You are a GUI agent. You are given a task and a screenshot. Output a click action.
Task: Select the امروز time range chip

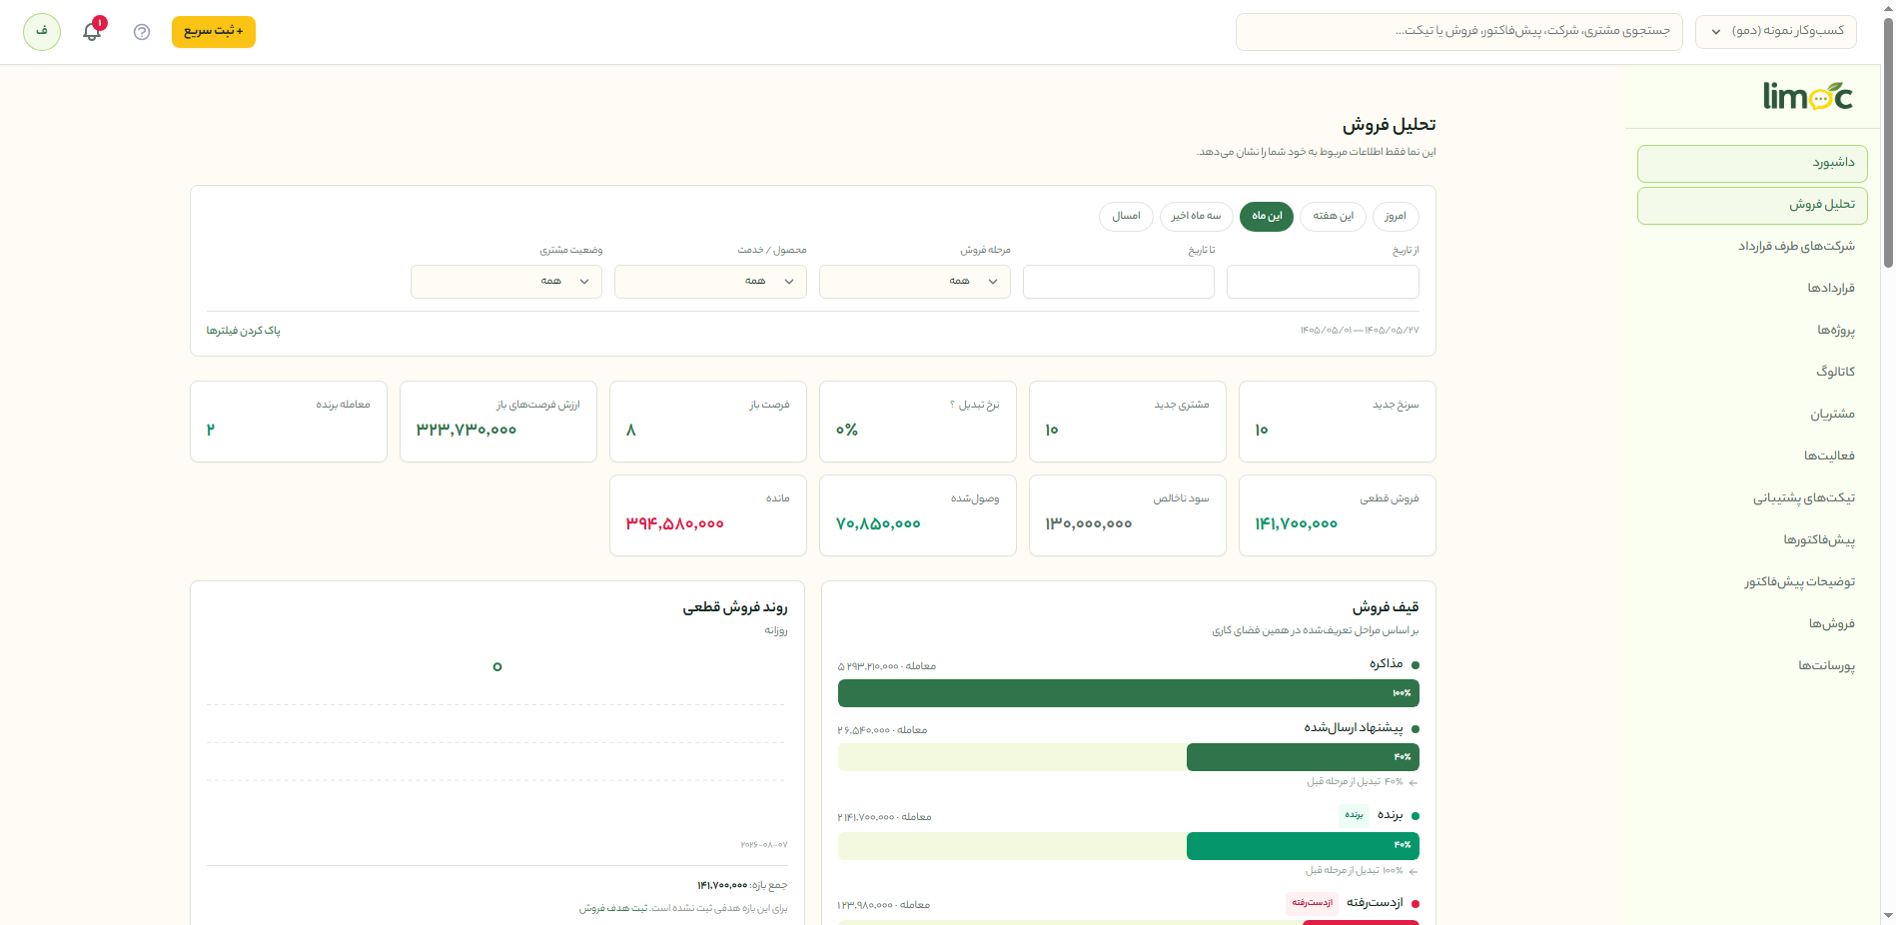(1396, 217)
